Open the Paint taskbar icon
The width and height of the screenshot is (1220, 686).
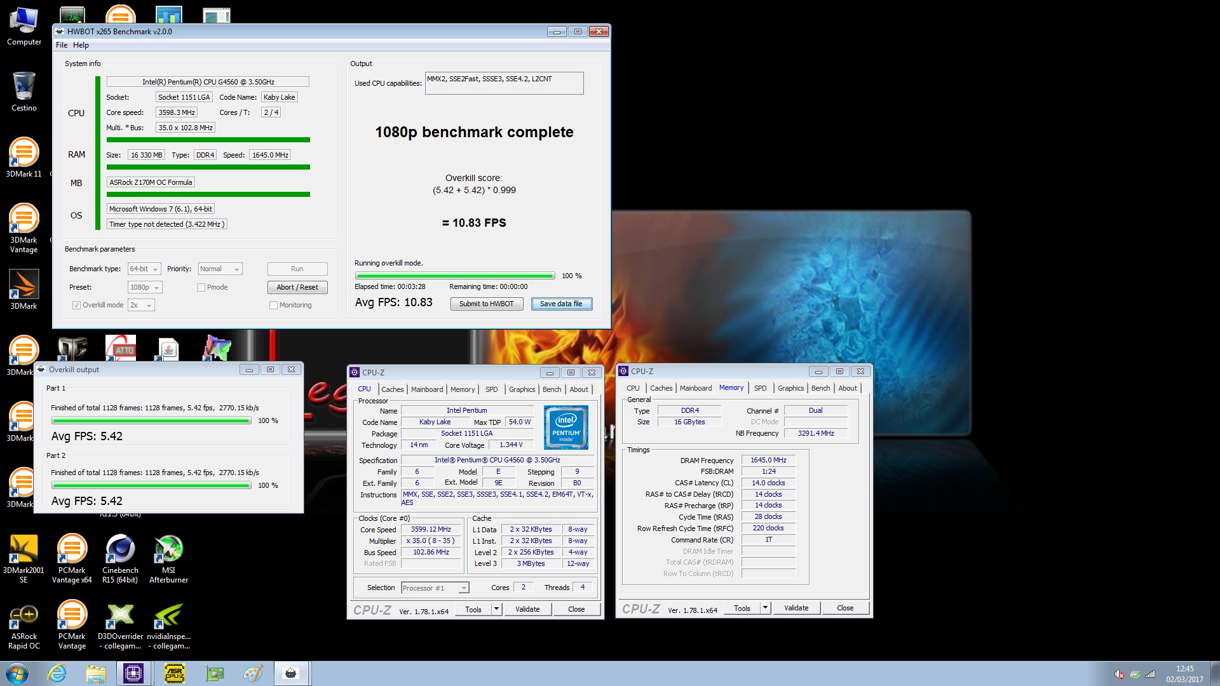click(254, 673)
